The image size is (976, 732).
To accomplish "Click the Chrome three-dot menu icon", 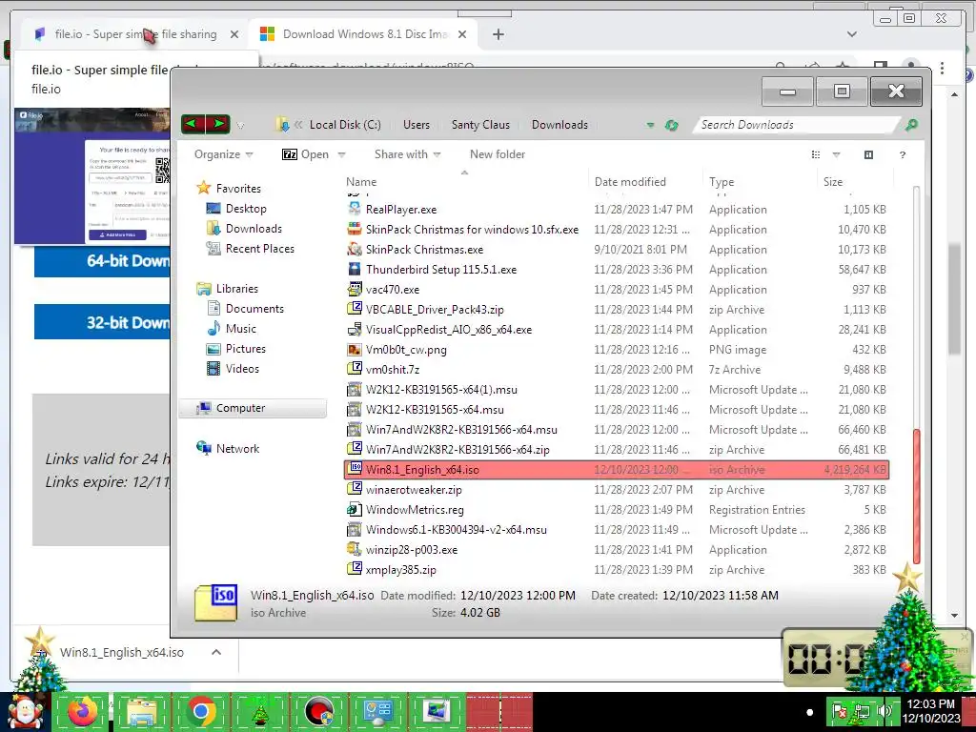I will 942,68.
